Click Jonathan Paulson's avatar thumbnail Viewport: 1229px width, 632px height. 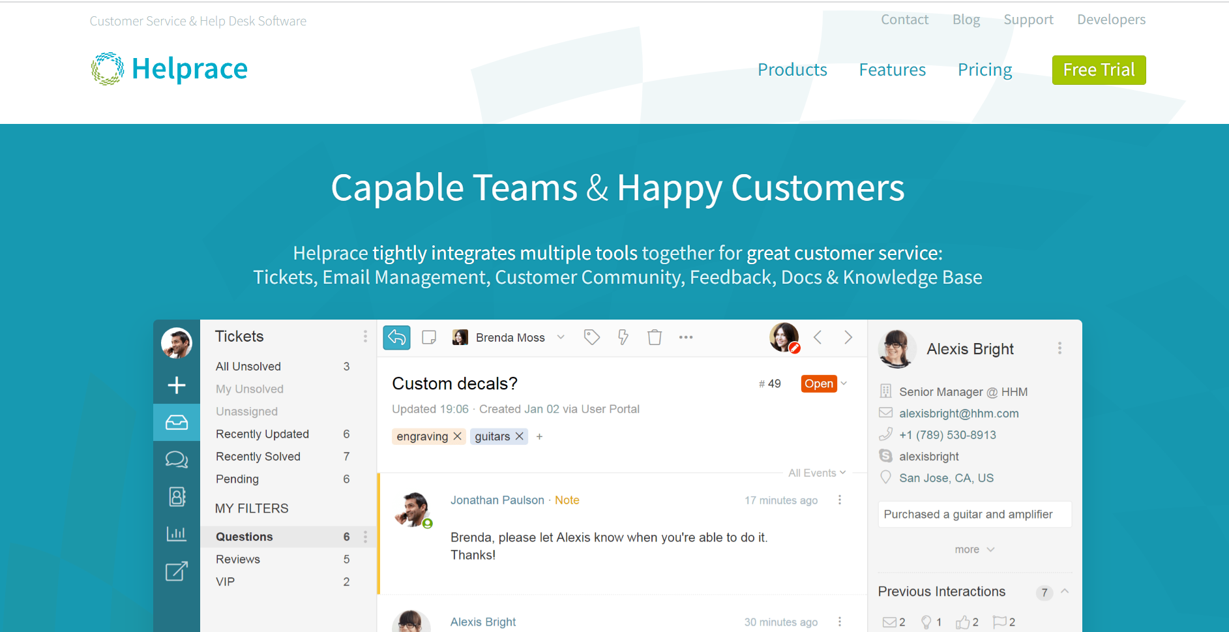tap(413, 510)
